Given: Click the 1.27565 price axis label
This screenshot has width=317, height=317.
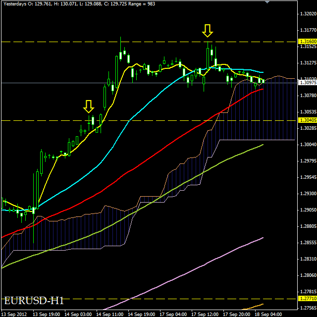Looking at the screenshot, I should coord(308,308).
